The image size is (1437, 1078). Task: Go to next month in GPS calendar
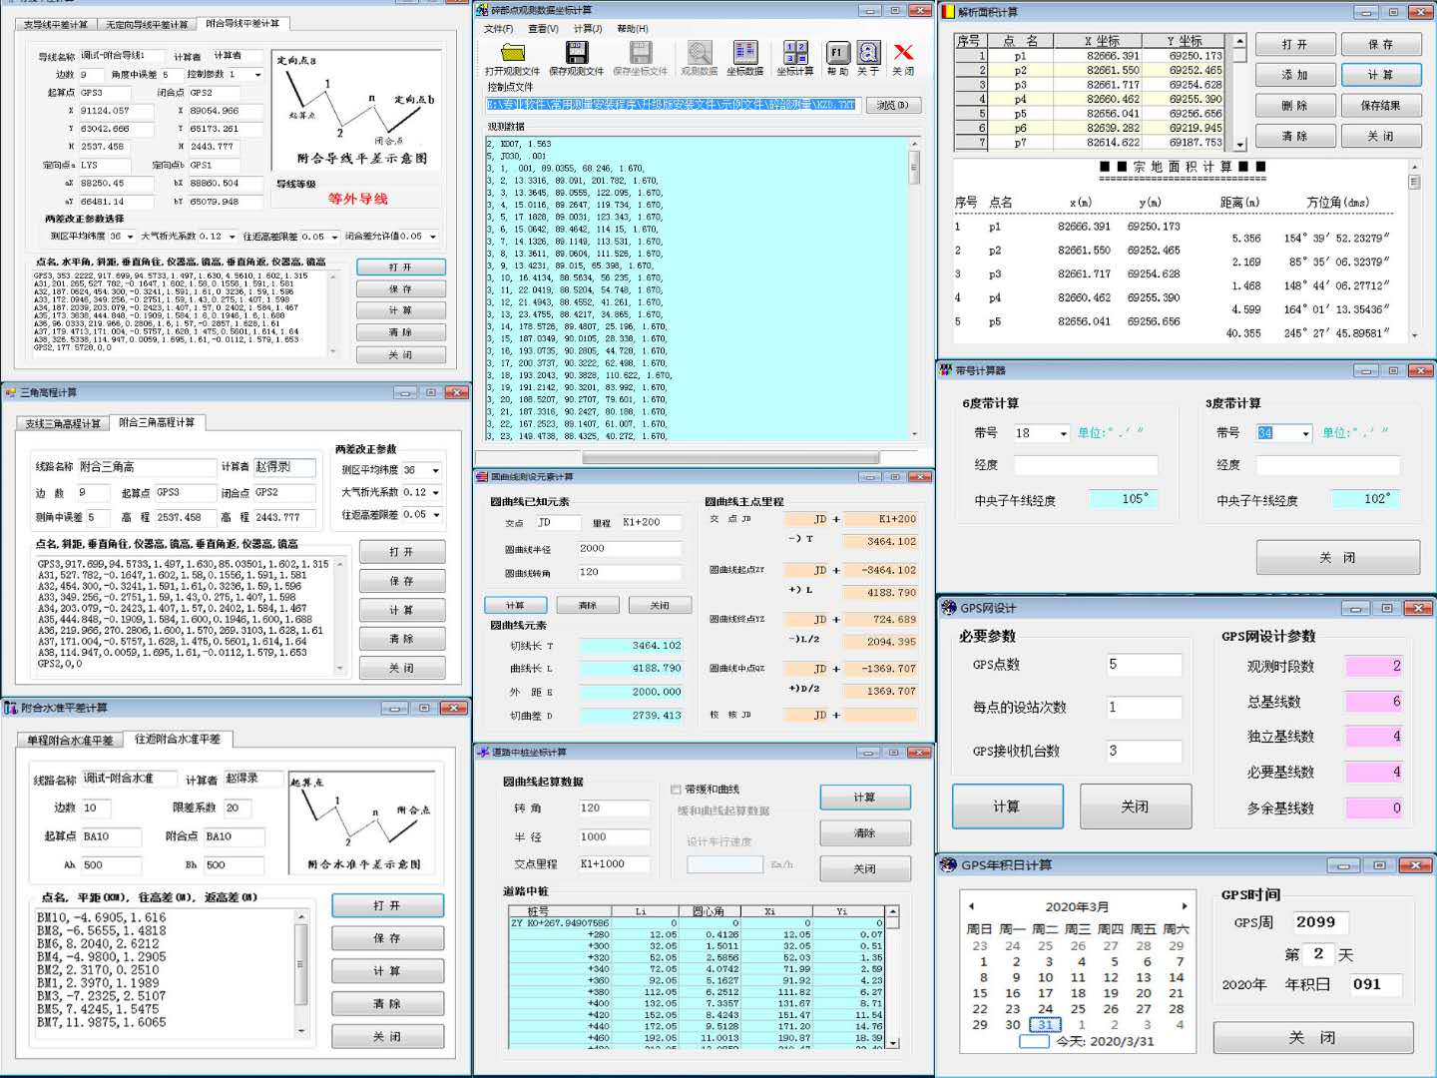click(x=1185, y=906)
